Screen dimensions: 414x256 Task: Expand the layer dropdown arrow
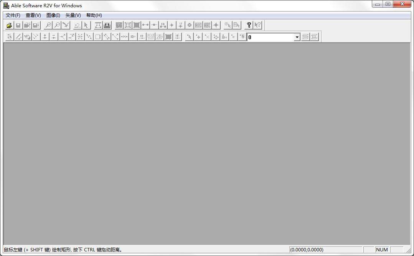pyautogui.click(x=297, y=37)
